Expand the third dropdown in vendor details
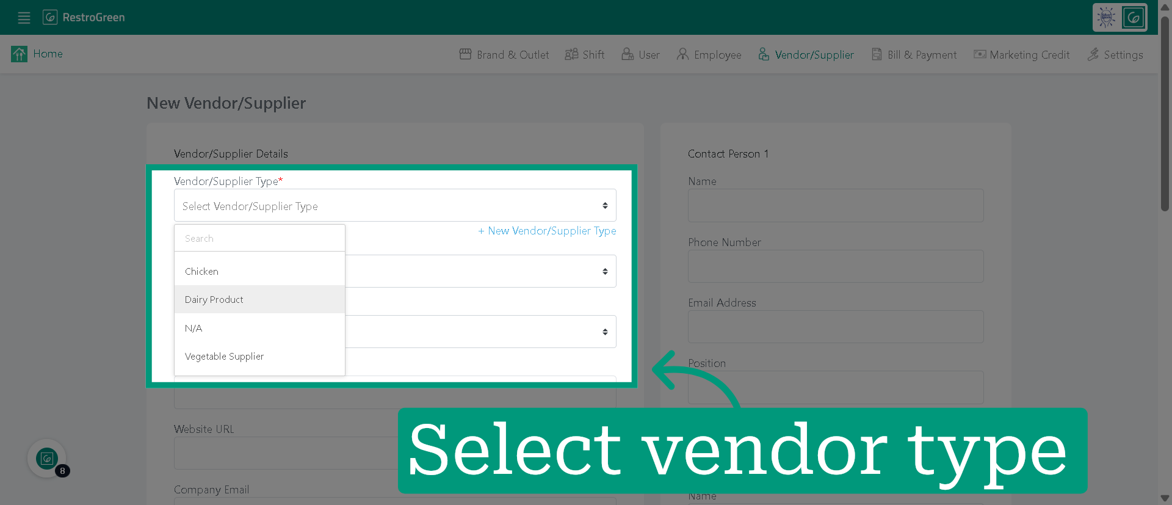The image size is (1172, 505). [480, 332]
